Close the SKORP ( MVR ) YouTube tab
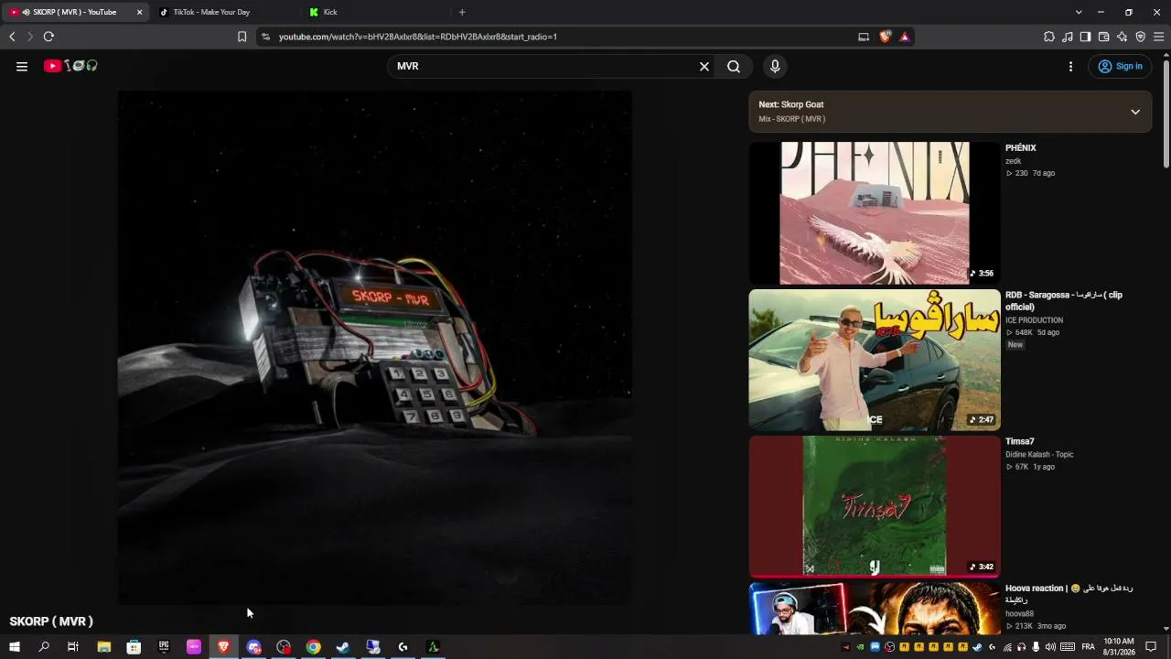 click(x=139, y=12)
